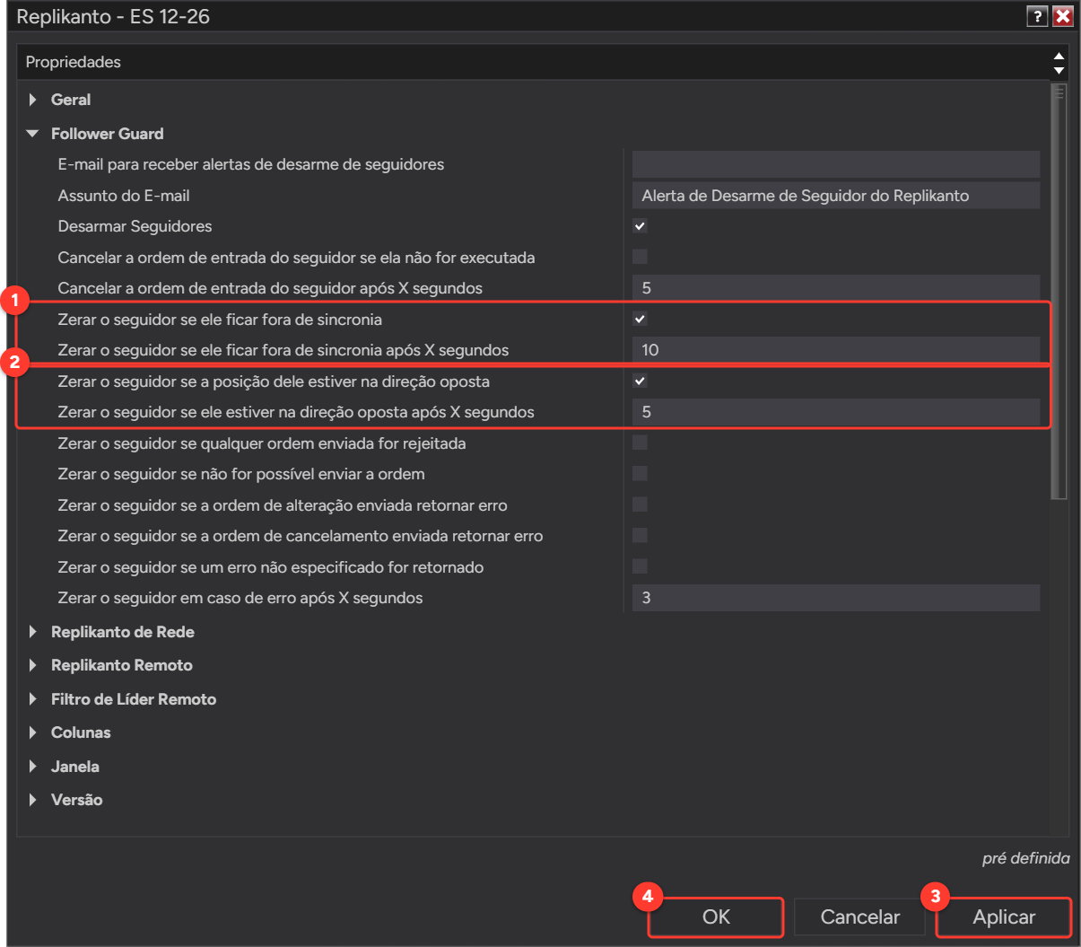This screenshot has height=947, width=1081.
Task: Click the help question mark icon
Action: (x=1037, y=16)
